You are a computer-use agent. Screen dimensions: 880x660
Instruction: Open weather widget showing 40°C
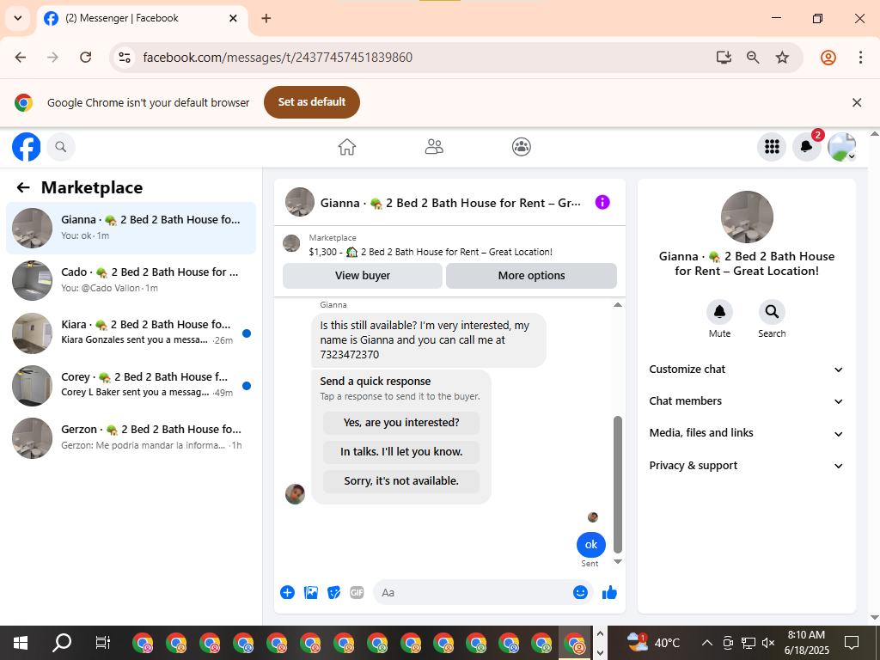coord(654,643)
